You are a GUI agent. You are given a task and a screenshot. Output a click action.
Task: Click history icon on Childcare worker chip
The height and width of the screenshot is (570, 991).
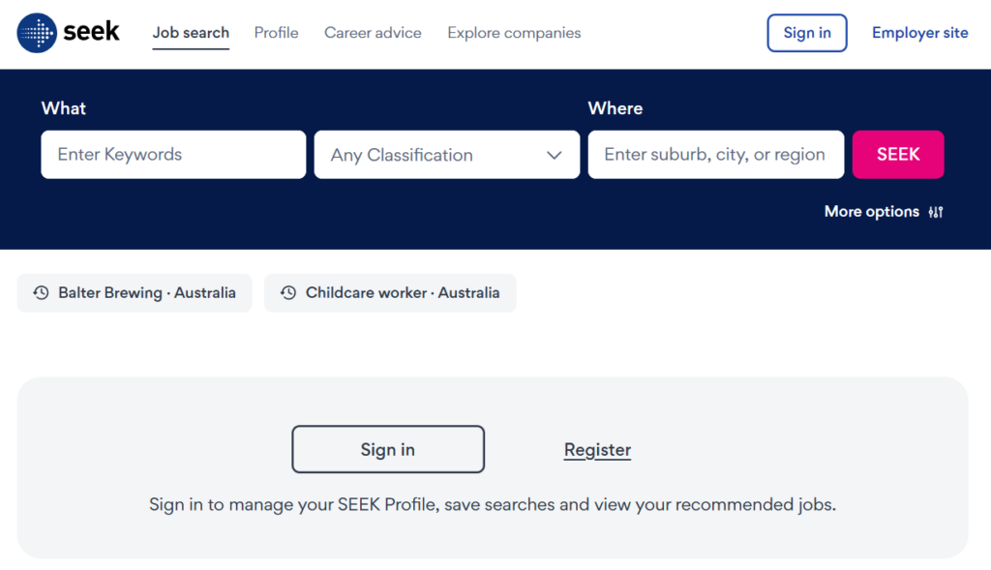[288, 292]
